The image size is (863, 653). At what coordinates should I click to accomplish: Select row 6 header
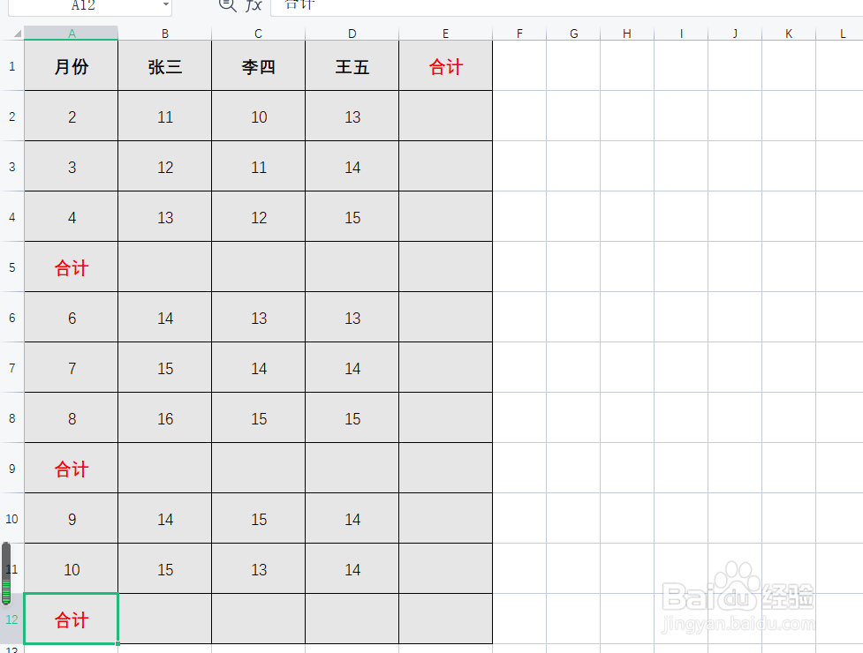coord(11,317)
